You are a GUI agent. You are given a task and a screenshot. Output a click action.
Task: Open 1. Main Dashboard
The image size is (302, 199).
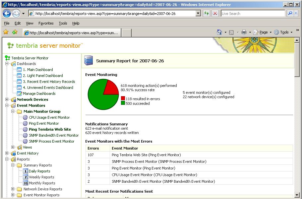tap(38, 70)
